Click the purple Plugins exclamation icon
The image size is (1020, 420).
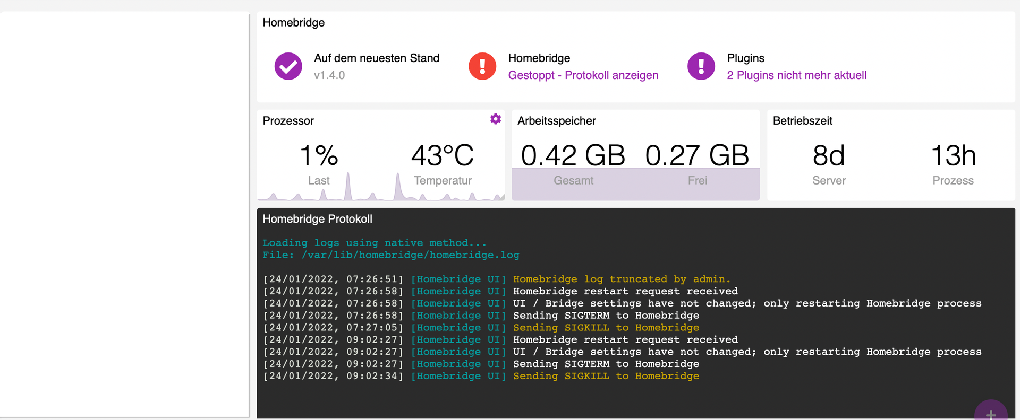click(701, 66)
